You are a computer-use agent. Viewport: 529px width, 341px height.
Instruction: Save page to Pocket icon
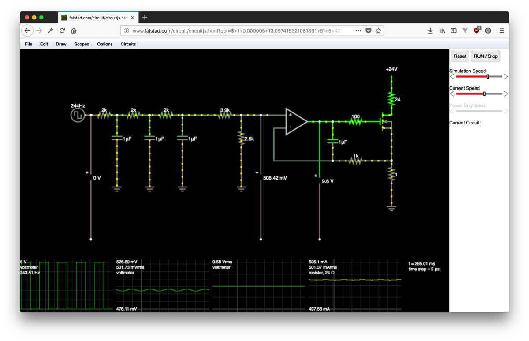click(x=369, y=30)
